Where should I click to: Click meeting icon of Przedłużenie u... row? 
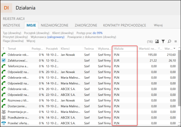[x=4, y=118]
